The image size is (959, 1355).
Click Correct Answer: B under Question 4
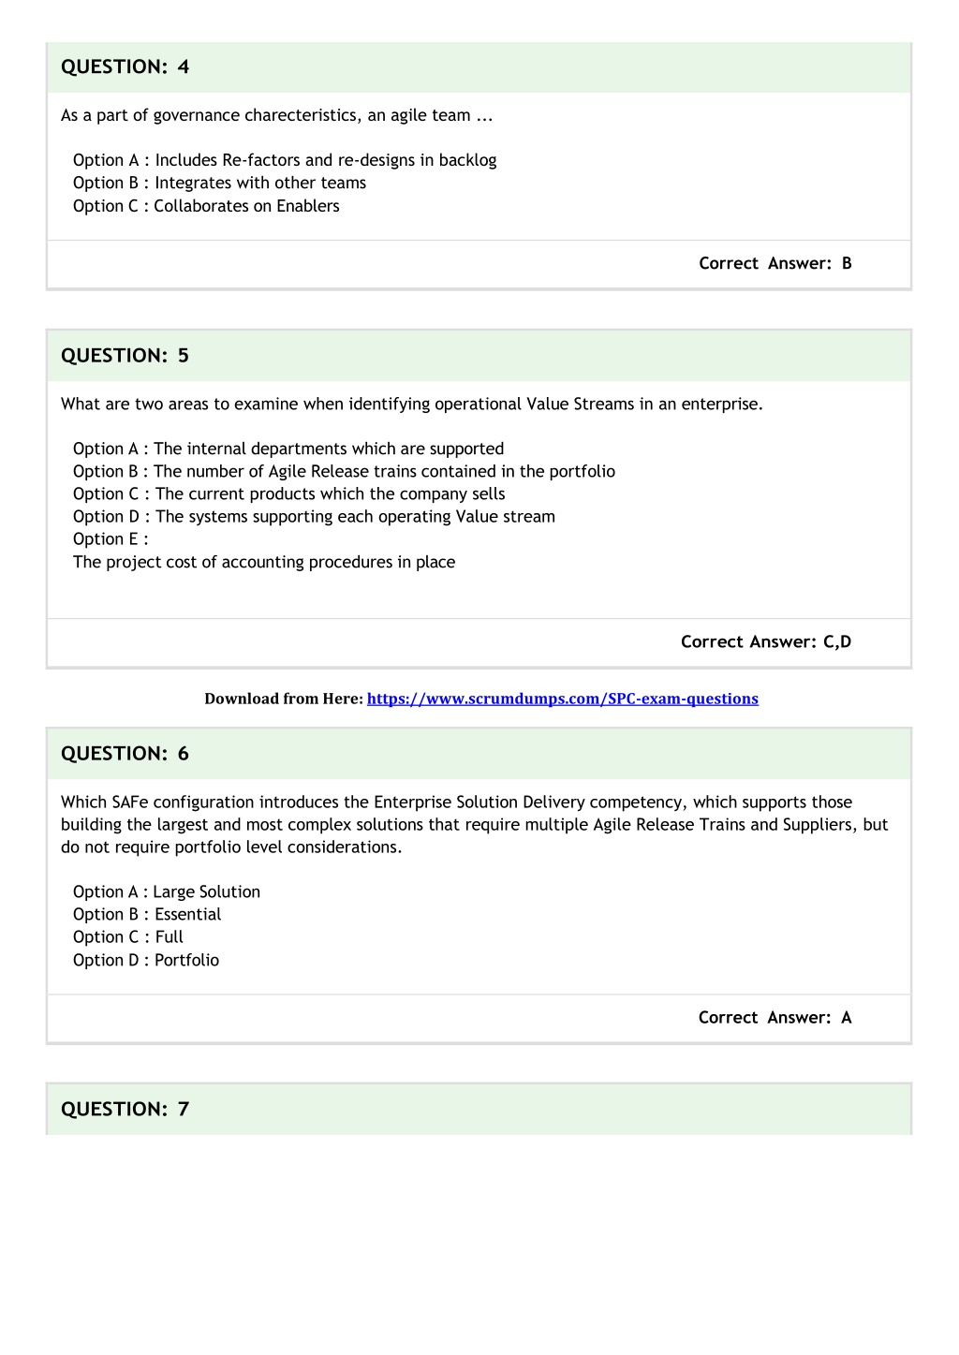click(x=775, y=263)
